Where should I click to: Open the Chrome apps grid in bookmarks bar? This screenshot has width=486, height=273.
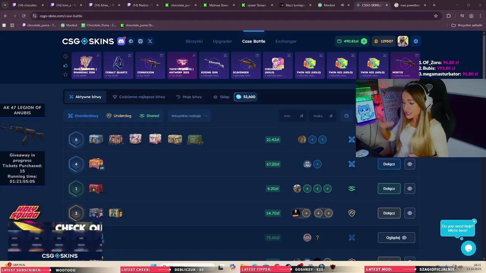(12, 25)
